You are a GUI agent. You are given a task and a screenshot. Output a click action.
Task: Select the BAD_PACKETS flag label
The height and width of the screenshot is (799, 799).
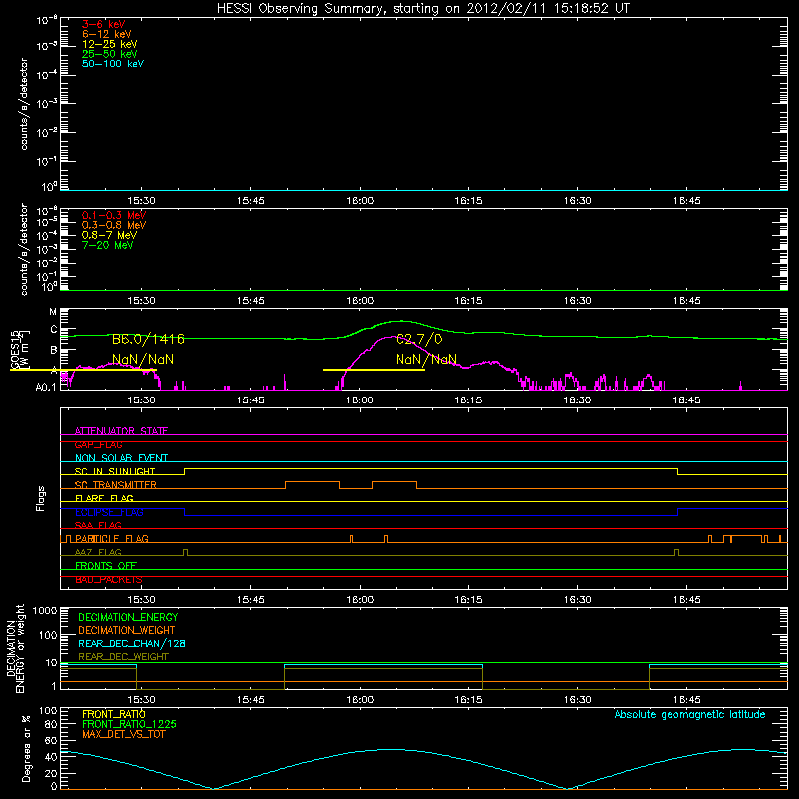click(109, 579)
